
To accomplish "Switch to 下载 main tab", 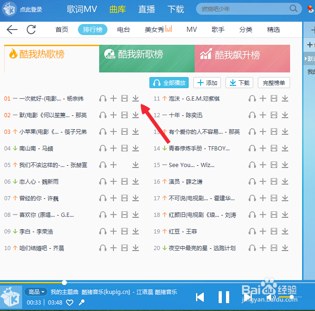I will tap(176, 9).
